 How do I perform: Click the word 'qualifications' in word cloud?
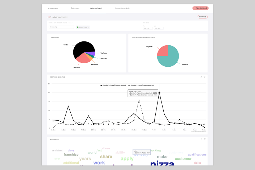(197, 155)
